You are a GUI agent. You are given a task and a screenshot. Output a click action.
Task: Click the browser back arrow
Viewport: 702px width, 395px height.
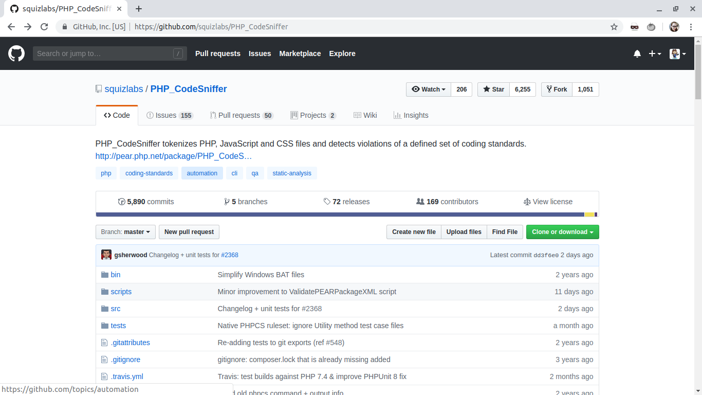pyautogui.click(x=11, y=27)
